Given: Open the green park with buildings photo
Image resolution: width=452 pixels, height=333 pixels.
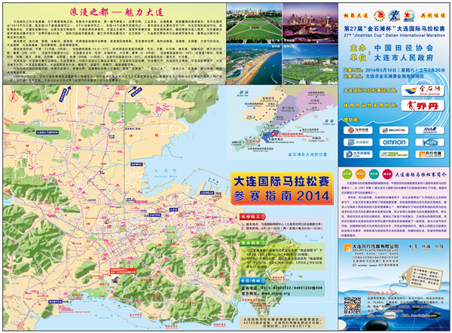Looking at the screenshot, I should click(x=310, y=64).
